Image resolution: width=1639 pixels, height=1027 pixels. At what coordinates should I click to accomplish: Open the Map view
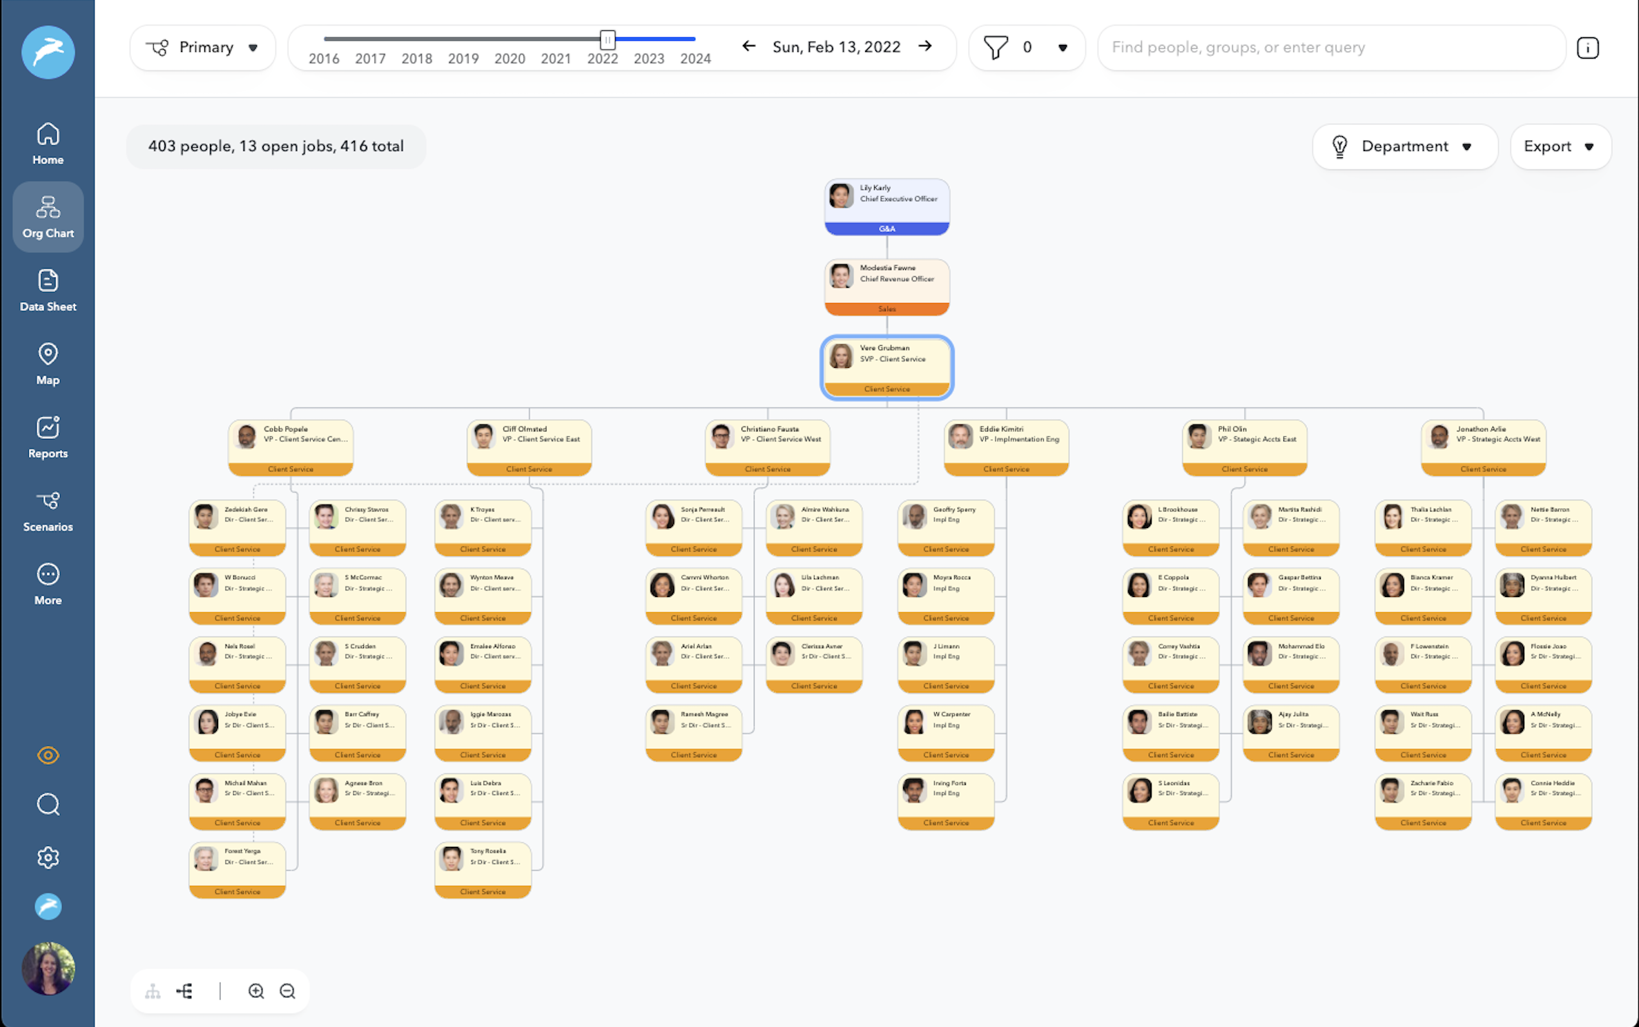[x=47, y=364]
